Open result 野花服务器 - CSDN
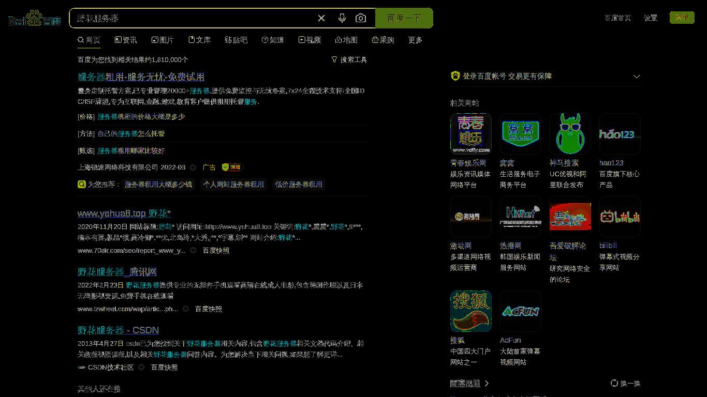Image resolution: width=707 pixels, height=397 pixels. pos(118,330)
